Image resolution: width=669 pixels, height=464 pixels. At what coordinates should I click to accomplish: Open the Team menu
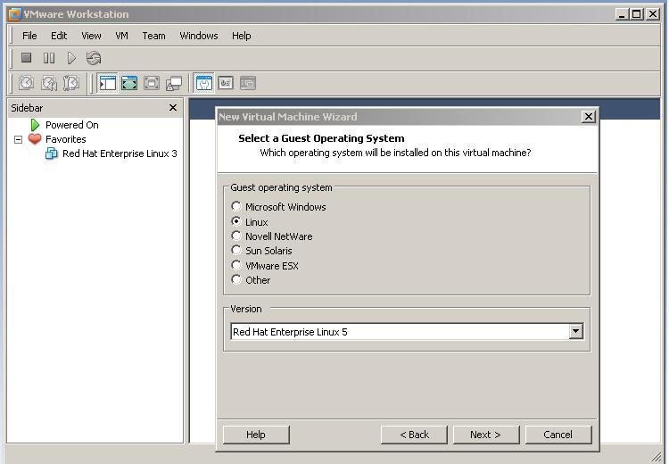point(153,36)
